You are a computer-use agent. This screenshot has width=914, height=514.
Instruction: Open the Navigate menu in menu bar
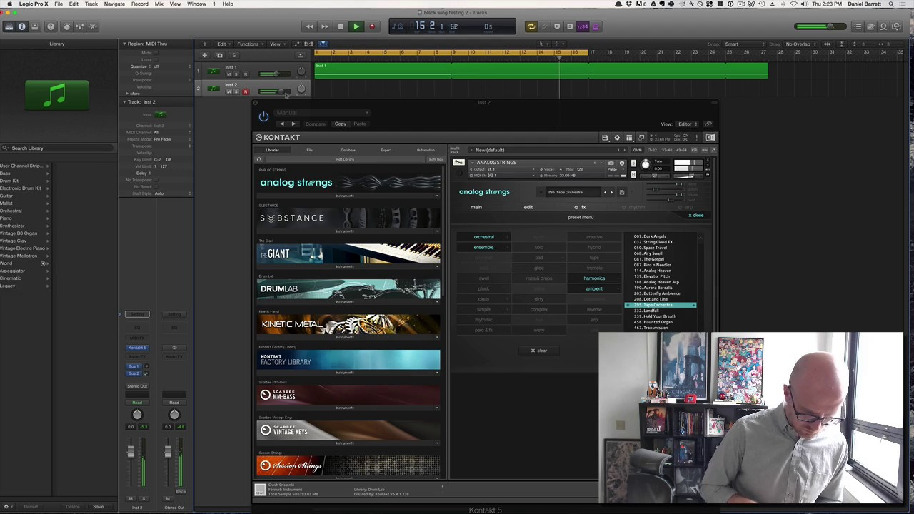[114, 4]
